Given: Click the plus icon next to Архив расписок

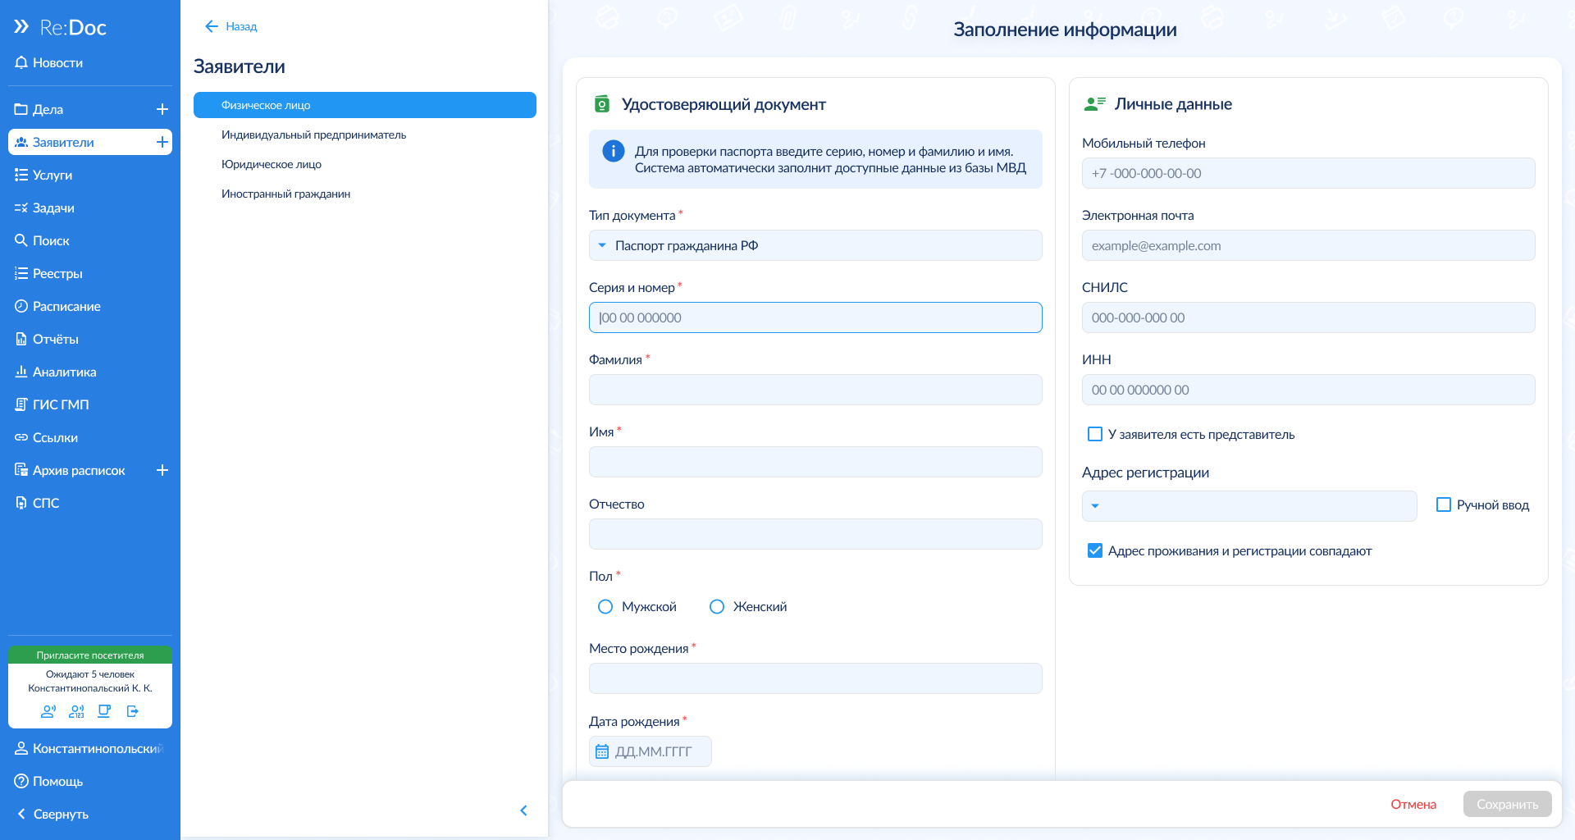Looking at the screenshot, I should tap(162, 470).
